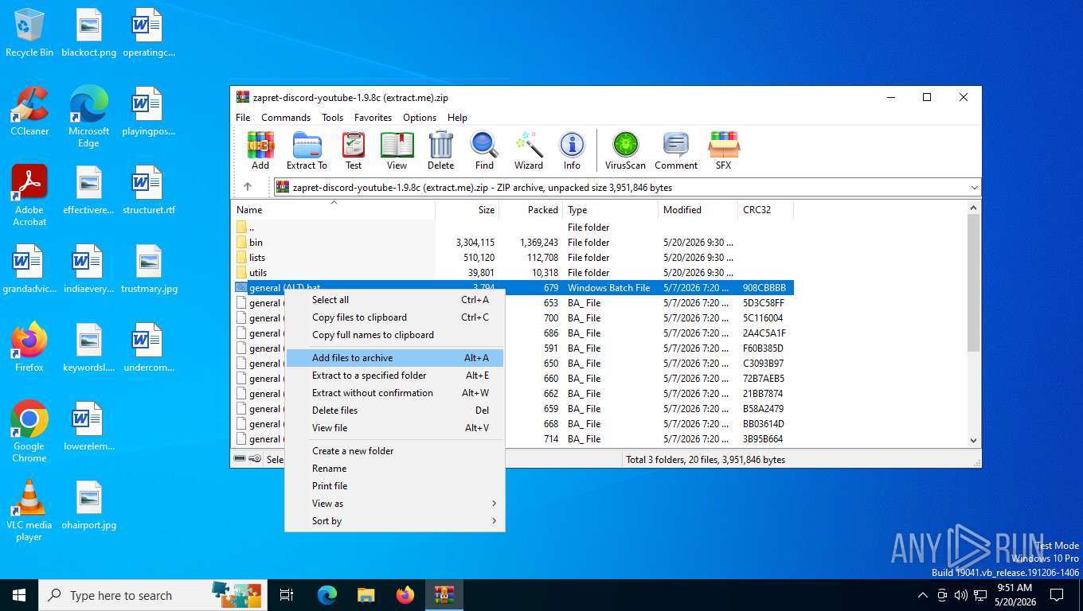The image size is (1083, 611).
Task: Click the Comment toolbar icon
Action: coord(676,151)
